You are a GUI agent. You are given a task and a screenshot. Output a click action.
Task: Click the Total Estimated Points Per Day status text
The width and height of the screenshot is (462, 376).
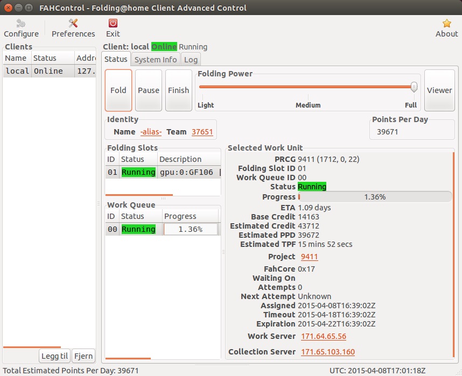tap(71, 371)
